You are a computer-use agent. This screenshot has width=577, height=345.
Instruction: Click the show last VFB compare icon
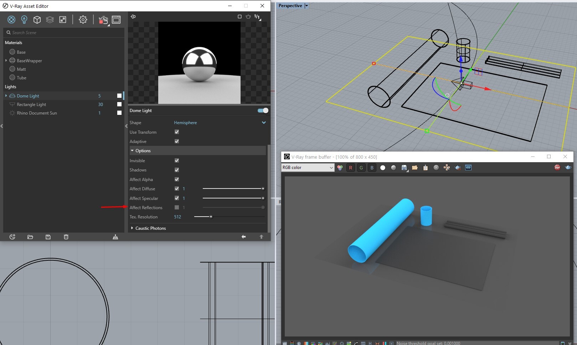[x=468, y=168]
